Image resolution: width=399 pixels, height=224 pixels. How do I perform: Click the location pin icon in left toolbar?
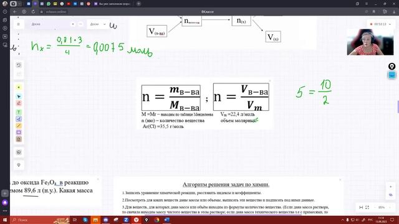point(19,165)
